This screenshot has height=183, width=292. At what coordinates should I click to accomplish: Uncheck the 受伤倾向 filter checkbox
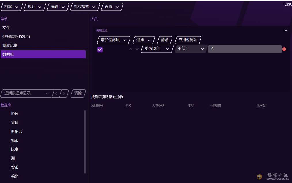click(x=100, y=49)
